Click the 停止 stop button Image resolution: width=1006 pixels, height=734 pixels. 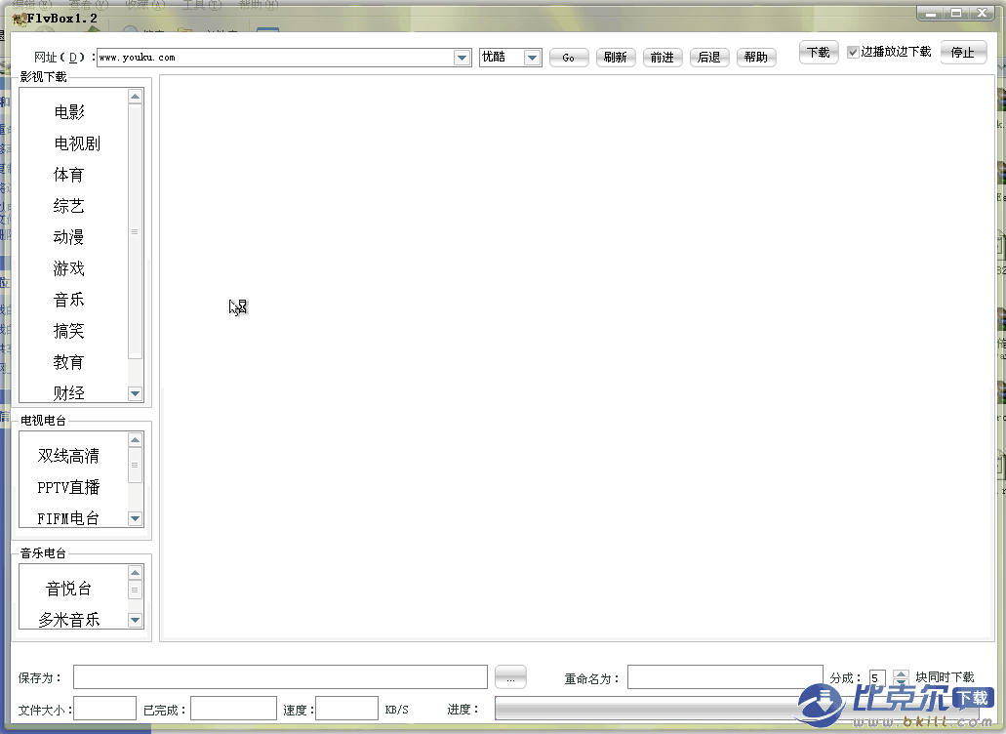[x=963, y=52]
